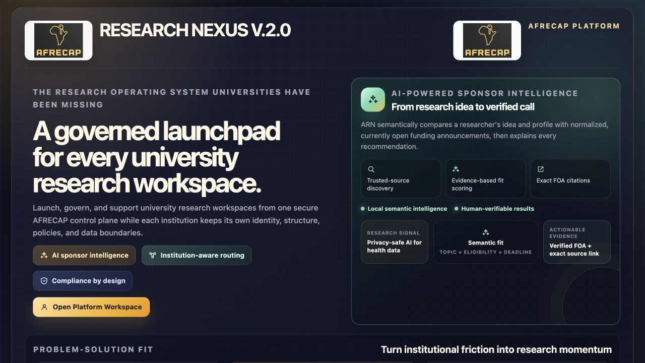Open the Trusted-source discovery card

(401, 178)
